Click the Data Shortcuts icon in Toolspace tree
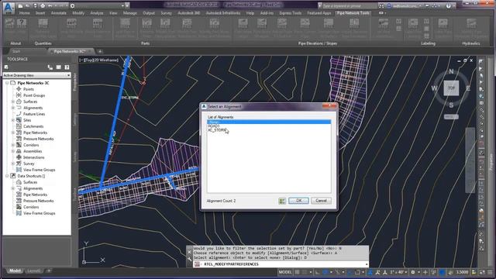496x279 pixels. 13,176
